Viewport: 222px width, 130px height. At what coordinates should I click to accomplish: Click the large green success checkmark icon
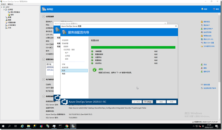click(94, 70)
